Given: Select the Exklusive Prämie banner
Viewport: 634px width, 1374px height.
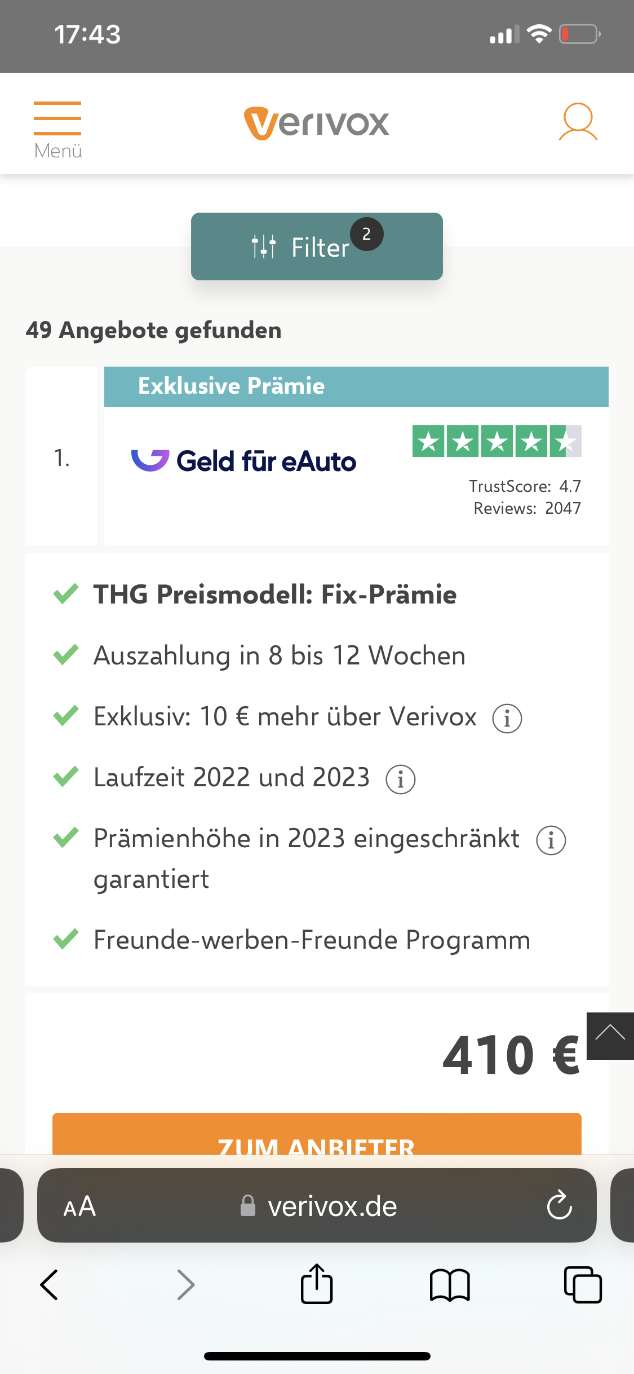Looking at the screenshot, I should (356, 387).
